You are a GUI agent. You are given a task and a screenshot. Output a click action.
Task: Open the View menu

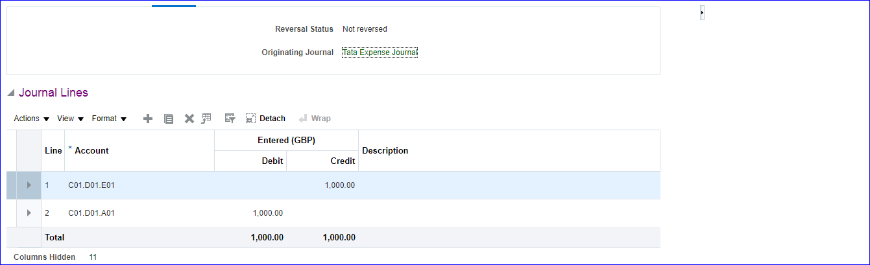point(70,119)
